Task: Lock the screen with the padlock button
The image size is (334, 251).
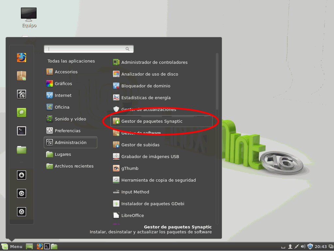Action: click(x=22, y=175)
